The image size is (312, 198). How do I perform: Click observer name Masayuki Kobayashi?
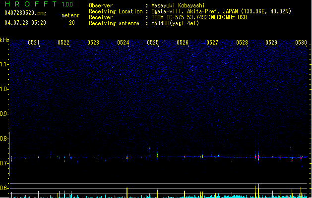pyautogui.click(x=178, y=5)
